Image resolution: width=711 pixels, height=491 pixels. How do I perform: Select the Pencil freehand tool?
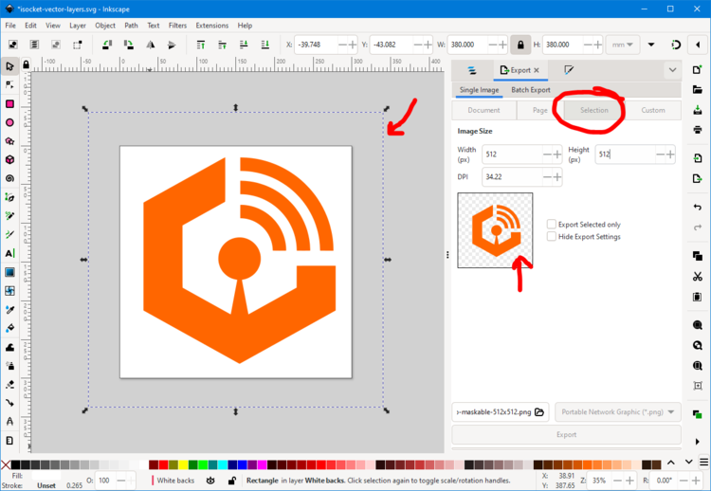(x=9, y=216)
